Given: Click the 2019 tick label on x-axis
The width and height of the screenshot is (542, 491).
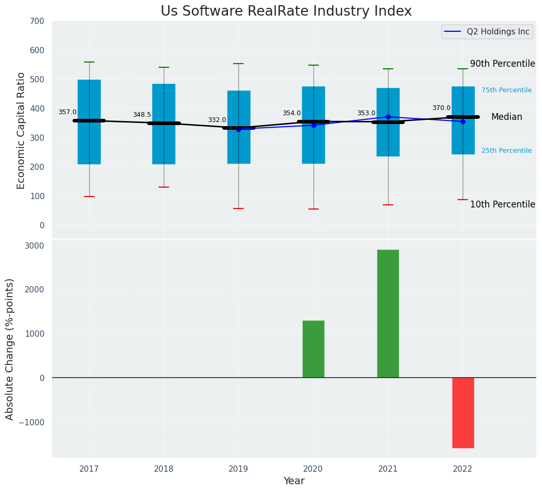Looking at the screenshot, I should pyautogui.click(x=238, y=469).
